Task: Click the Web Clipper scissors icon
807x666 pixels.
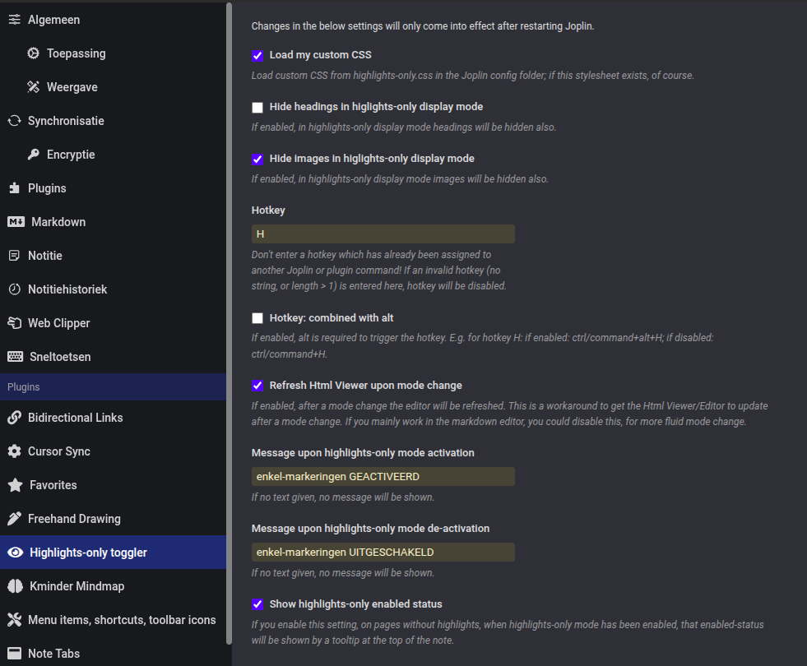Action: [15, 323]
